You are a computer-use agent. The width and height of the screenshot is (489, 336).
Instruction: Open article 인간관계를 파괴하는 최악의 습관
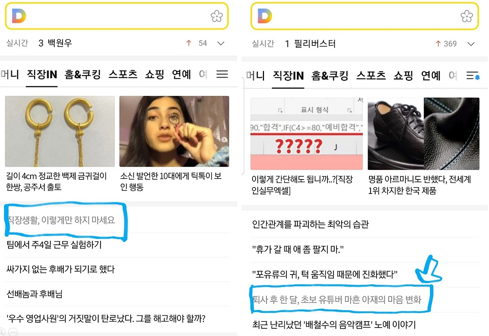(310, 224)
